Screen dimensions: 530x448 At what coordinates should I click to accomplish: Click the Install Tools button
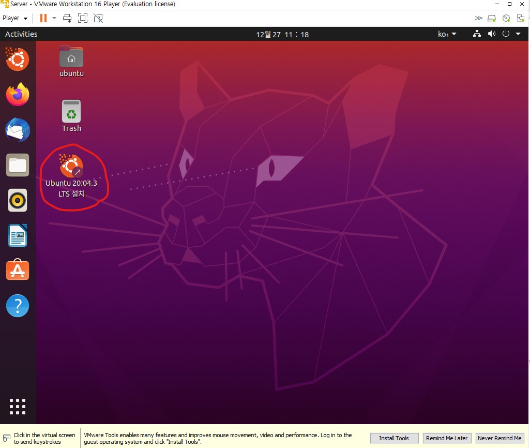pyautogui.click(x=394, y=438)
